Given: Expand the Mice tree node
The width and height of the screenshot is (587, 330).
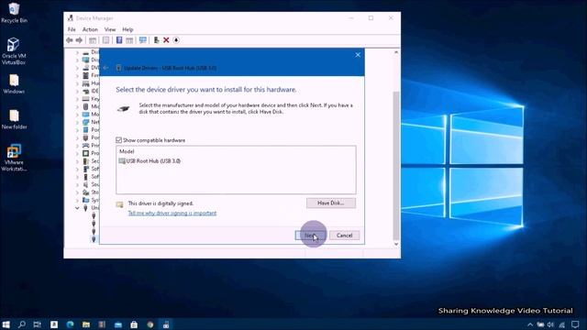Looking at the screenshot, I should 77,106.
